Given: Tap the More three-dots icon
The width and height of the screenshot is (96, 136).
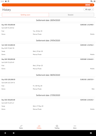Looking at the screenshot, I should [75, 126].
